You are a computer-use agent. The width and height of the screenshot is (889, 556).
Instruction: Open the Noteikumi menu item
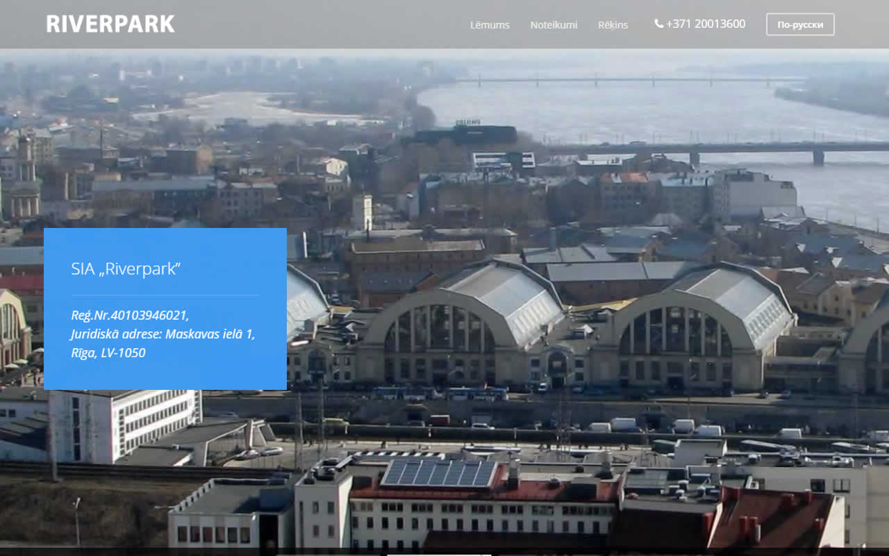[554, 24]
